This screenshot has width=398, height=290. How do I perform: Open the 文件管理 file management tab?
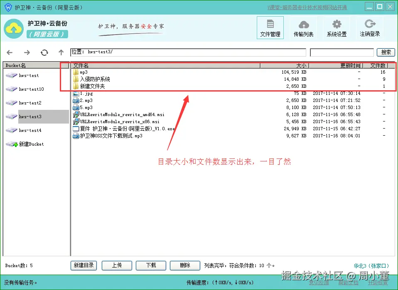pyautogui.click(x=270, y=28)
